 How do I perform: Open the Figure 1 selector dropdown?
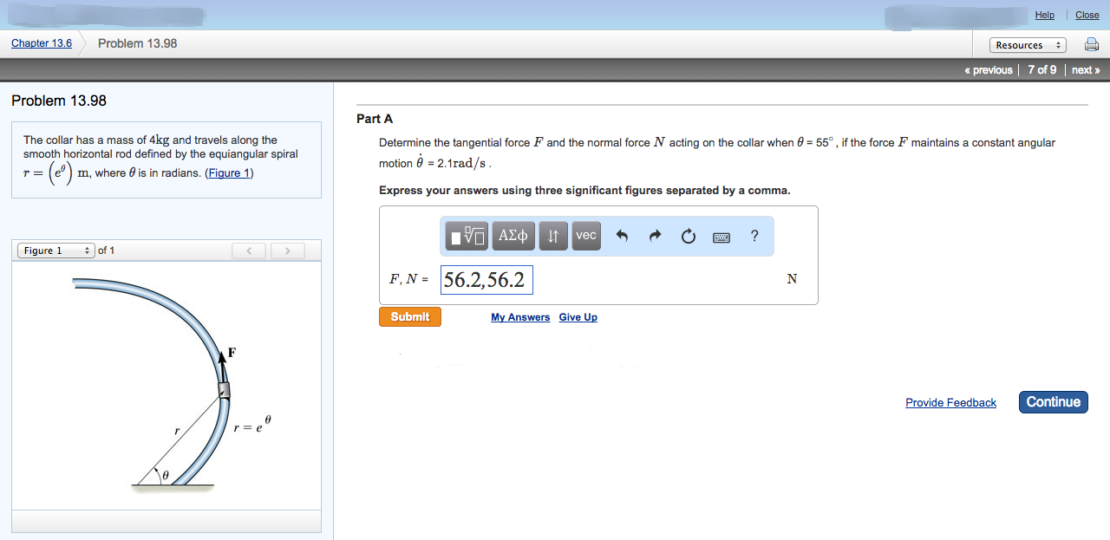[55, 250]
